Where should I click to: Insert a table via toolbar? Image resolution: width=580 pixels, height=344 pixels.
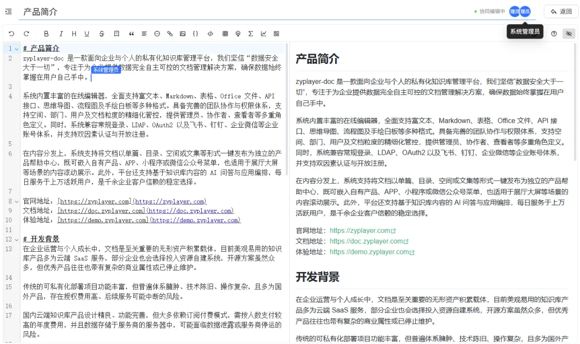coord(225,34)
